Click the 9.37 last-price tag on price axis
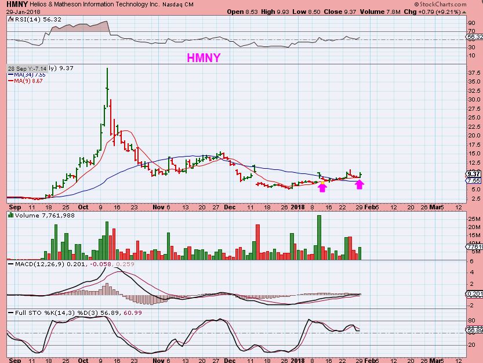Image resolution: width=483 pixels, height=363 pixels. pos(474,174)
